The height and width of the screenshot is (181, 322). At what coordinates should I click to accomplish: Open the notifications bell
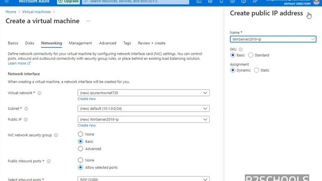221,1
